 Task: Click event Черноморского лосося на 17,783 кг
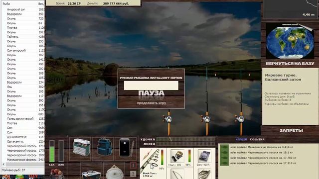pyautogui.click(x=263, y=158)
